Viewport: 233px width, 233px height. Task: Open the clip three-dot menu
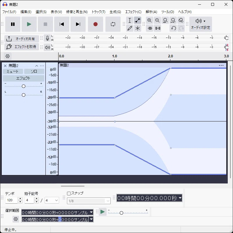point(221,65)
